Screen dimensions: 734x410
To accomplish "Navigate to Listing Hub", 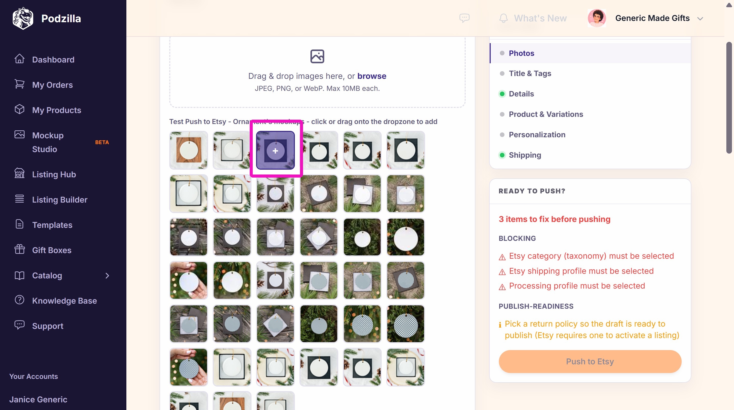I will (x=54, y=175).
